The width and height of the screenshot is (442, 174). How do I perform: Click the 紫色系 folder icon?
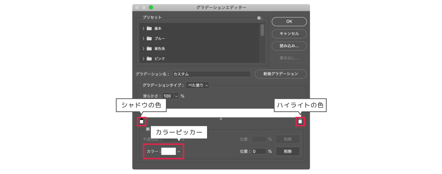click(149, 49)
